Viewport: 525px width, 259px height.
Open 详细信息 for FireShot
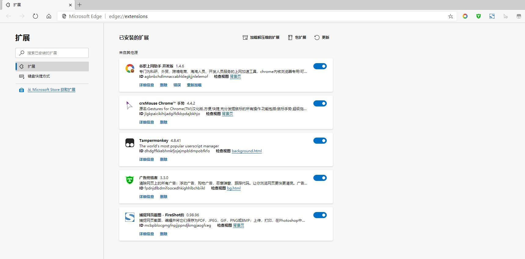[147, 234]
